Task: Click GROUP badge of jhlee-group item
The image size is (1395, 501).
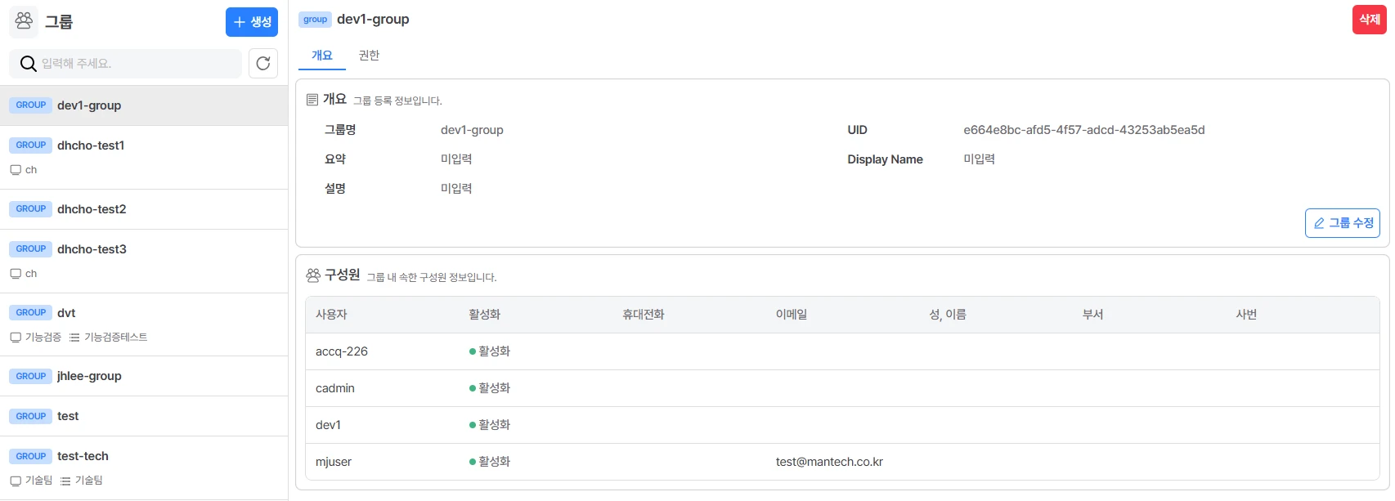Action: 31,376
